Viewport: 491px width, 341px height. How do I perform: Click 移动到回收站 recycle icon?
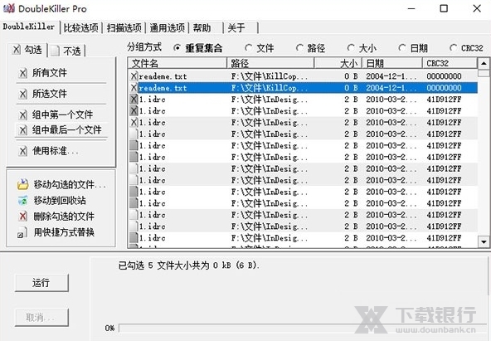[x=22, y=201]
